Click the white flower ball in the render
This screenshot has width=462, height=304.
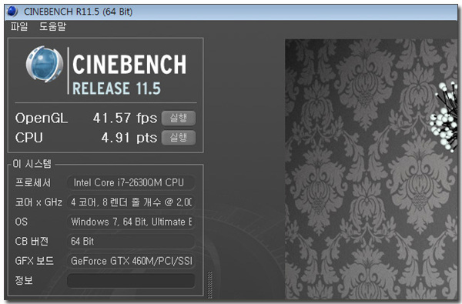tap(444, 118)
